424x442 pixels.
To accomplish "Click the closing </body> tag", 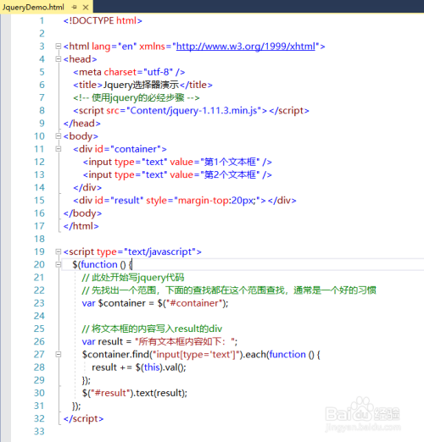I will (x=82, y=213).
